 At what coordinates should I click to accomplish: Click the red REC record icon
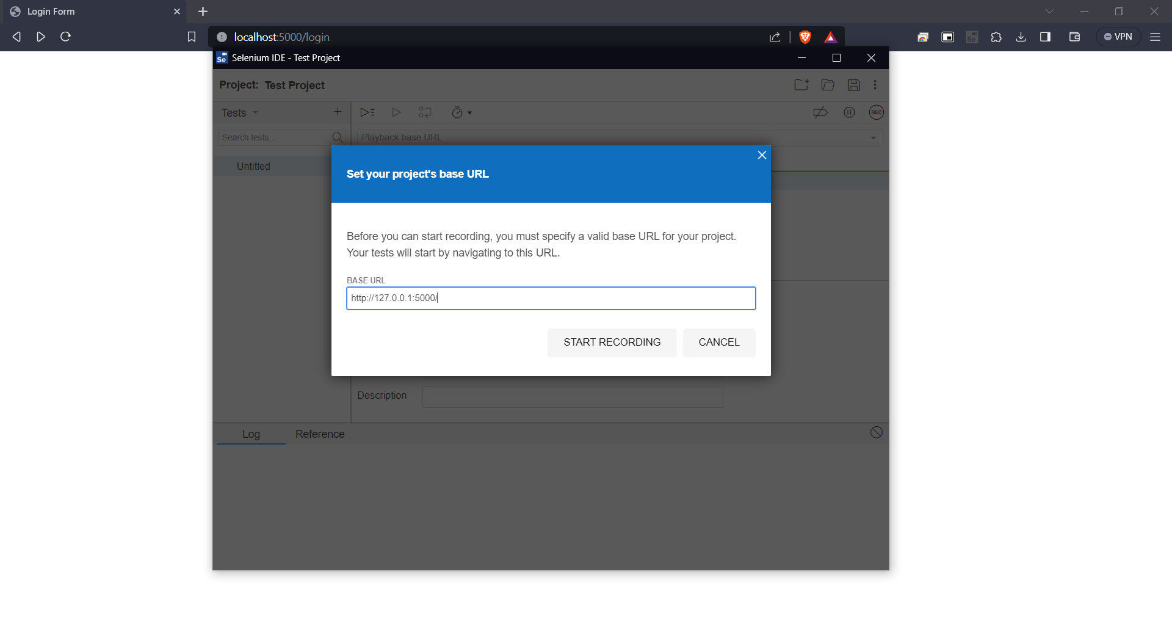(876, 112)
